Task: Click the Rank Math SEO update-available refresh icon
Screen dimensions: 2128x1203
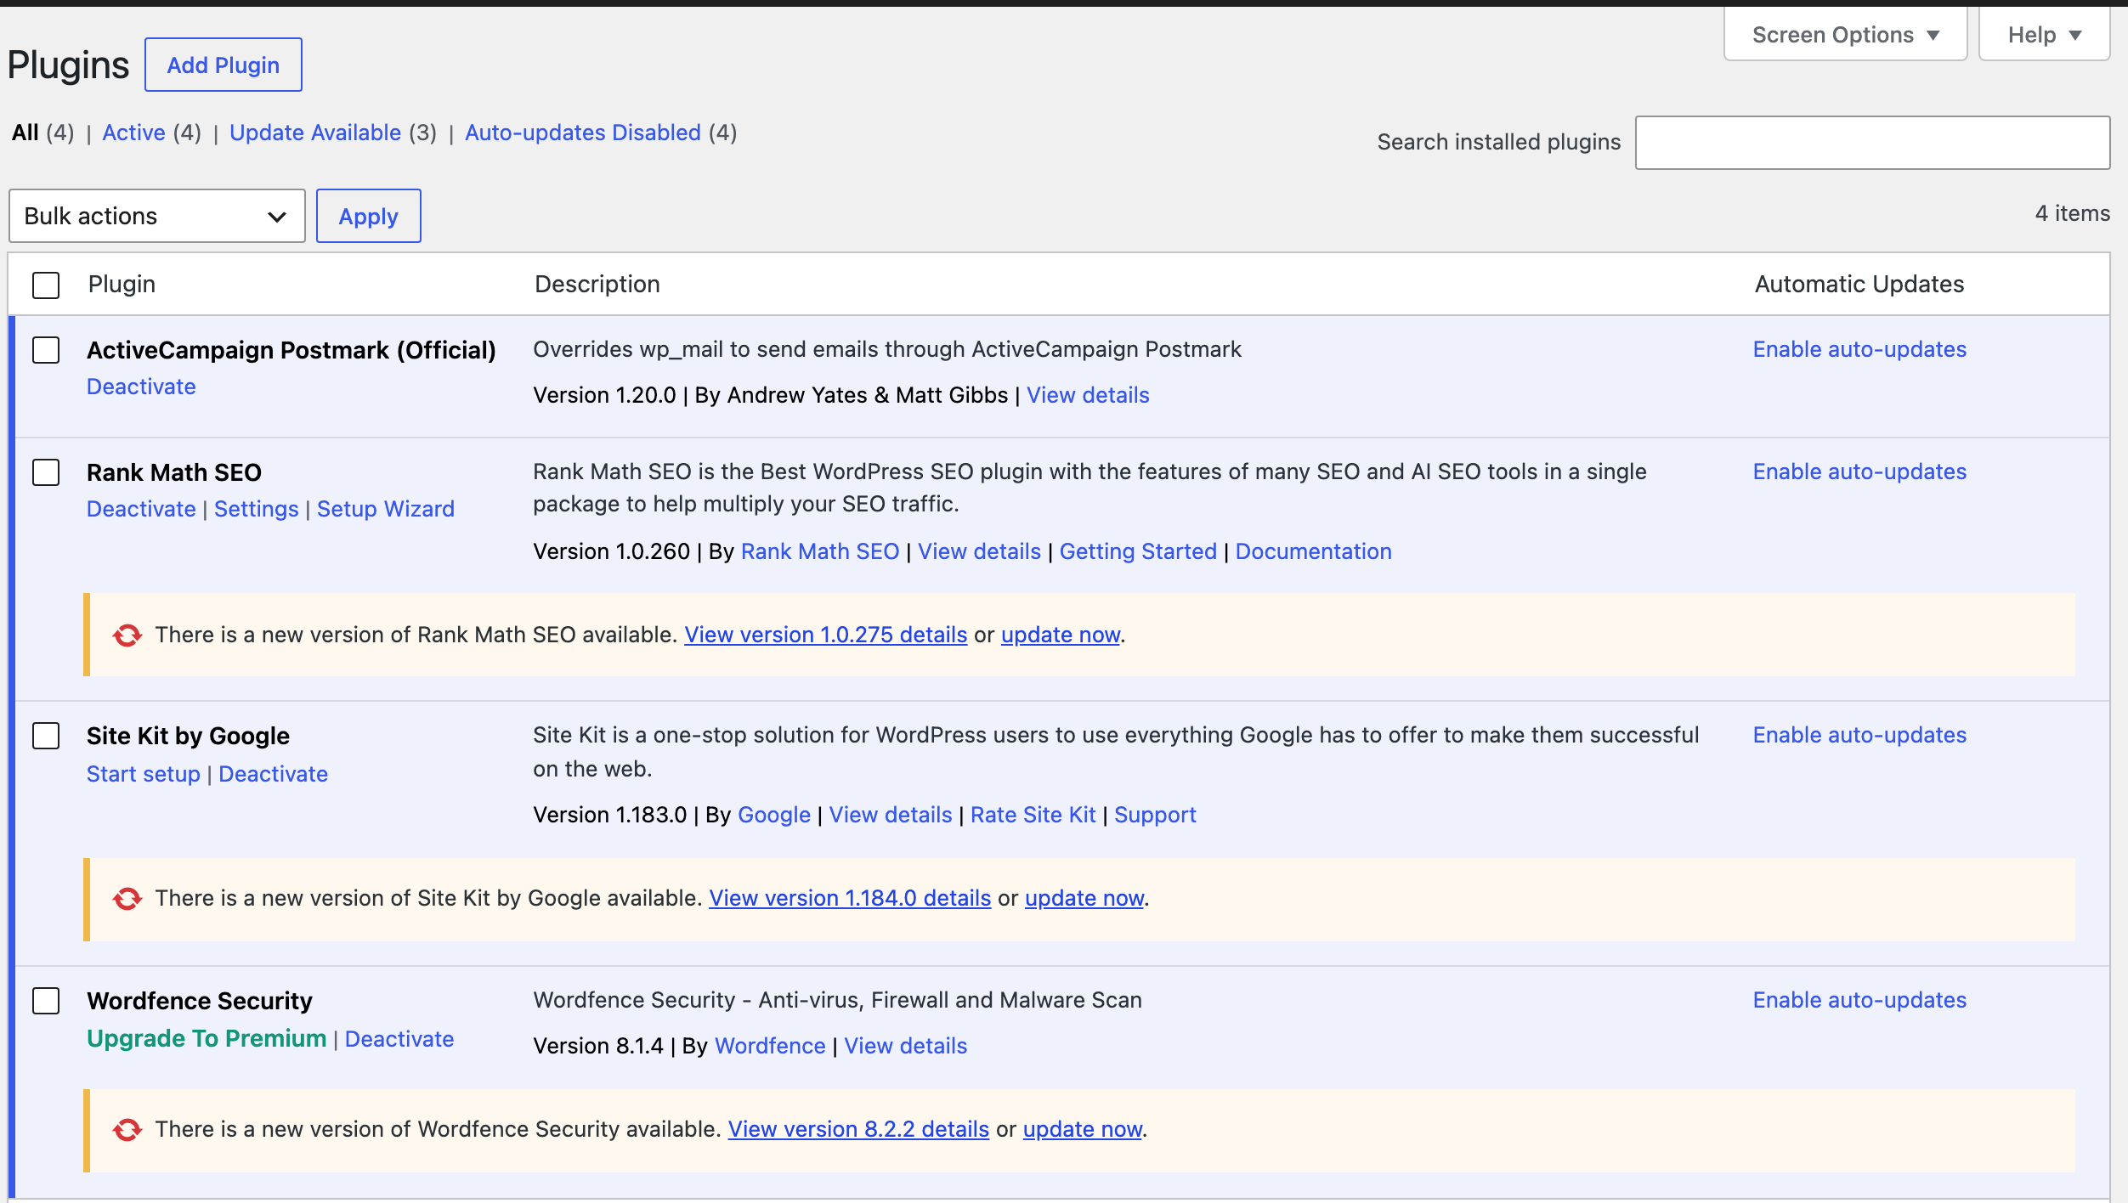Action: pos(127,635)
